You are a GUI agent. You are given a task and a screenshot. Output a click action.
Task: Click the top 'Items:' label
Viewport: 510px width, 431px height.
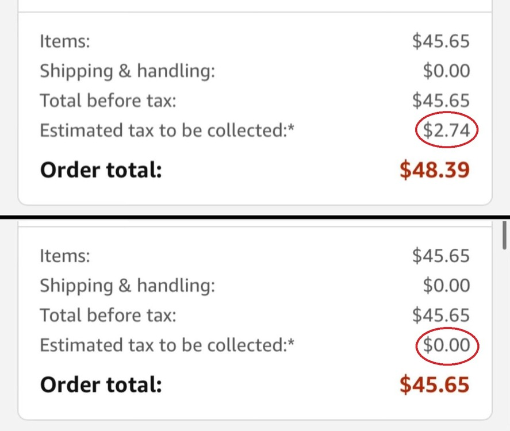pos(65,41)
